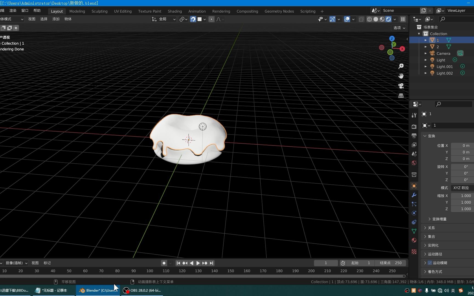Viewport: 474px width, 296px height.
Task: Activate the camera view icon in viewport sidebar
Action: pyautogui.click(x=401, y=86)
